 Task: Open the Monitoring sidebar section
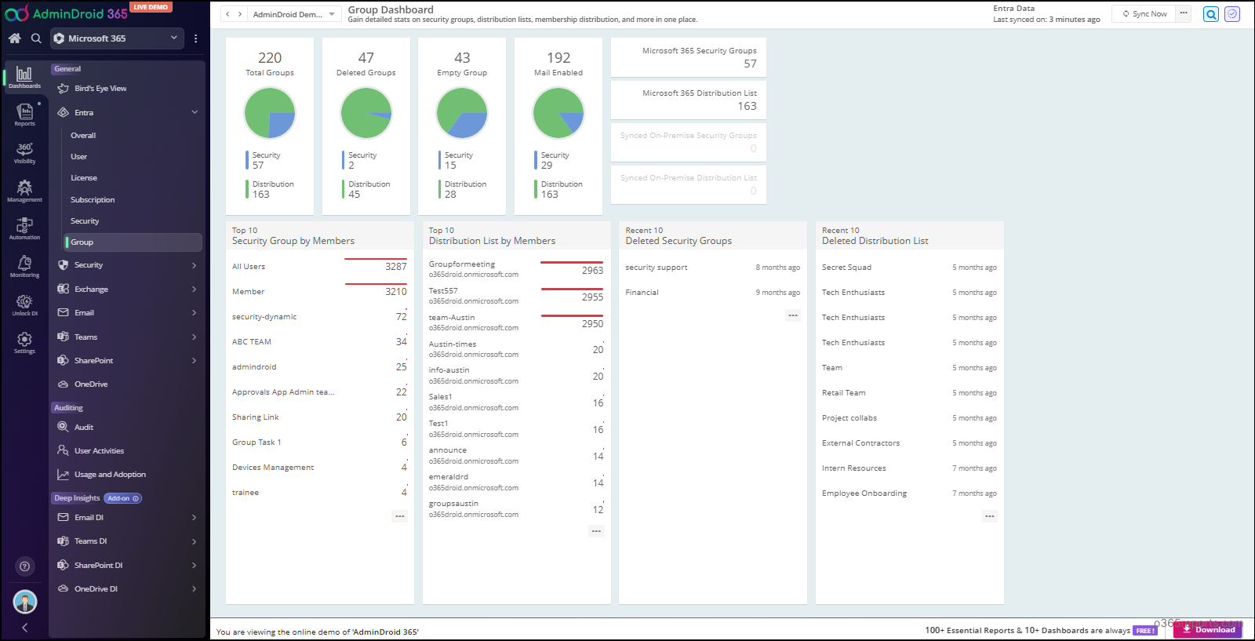pyautogui.click(x=24, y=267)
